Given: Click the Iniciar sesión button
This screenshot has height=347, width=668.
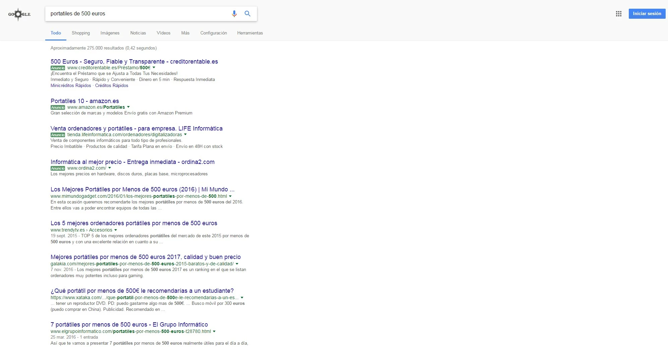Looking at the screenshot, I should click(647, 14).
